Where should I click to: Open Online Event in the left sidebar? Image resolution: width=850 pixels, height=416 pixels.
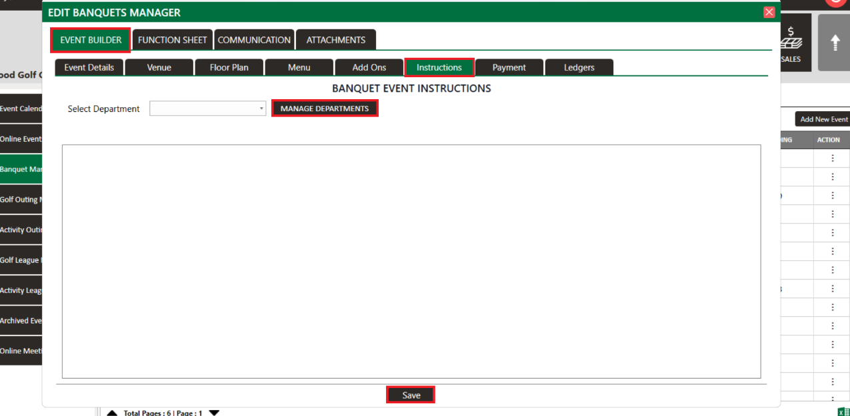click(x=21, y=139)
